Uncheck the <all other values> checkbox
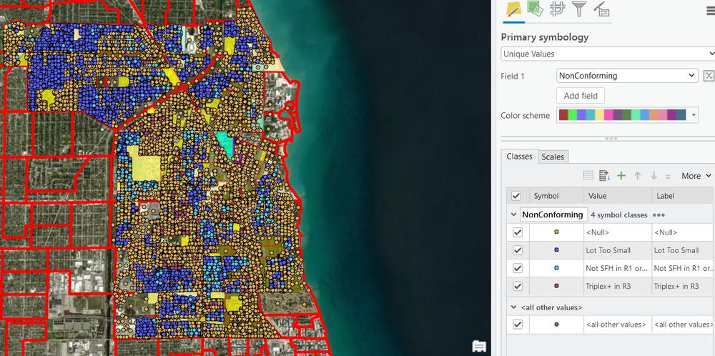 pos(518,325)
